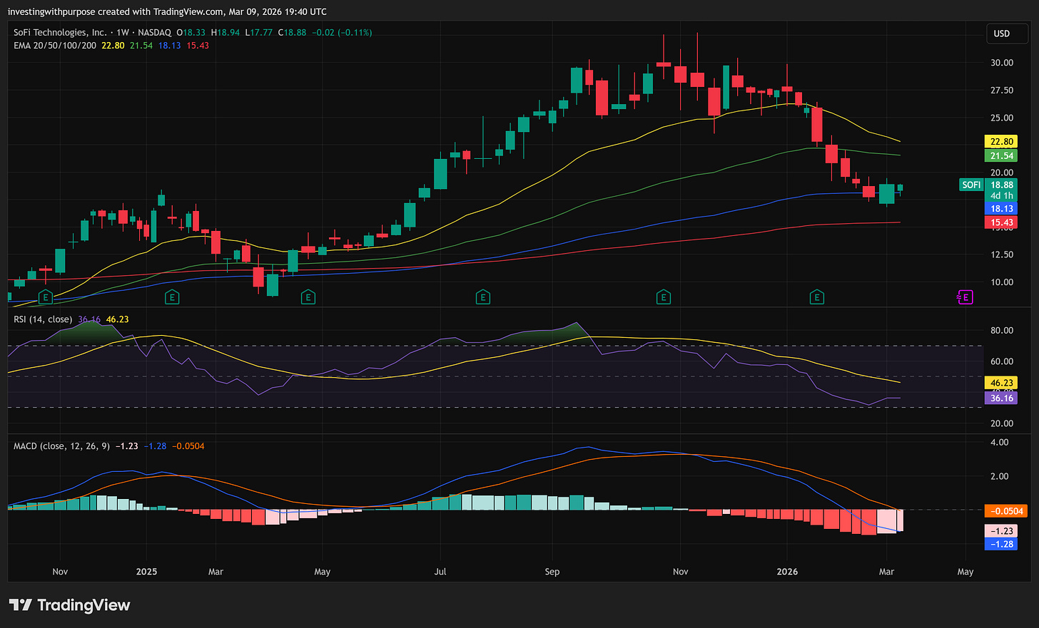Click 12.50 on the price axis

click(1002, 254)
